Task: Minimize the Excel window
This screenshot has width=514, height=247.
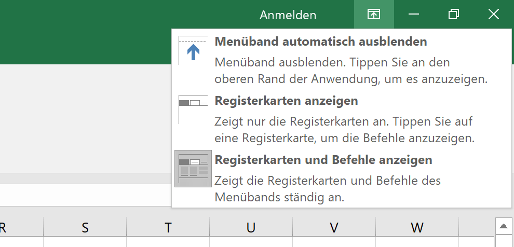Action: 414,15
